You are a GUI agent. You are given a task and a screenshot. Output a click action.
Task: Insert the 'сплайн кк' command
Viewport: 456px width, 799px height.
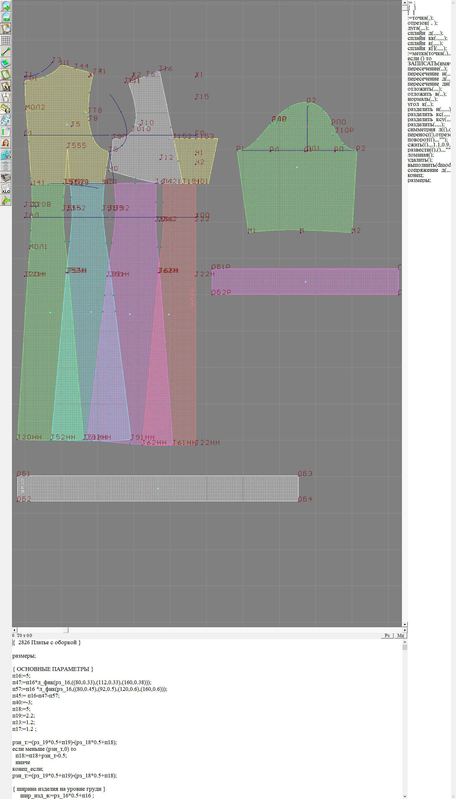(427, 38)
